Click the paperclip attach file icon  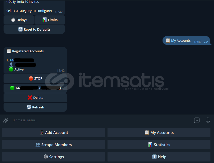coord(6,120)
